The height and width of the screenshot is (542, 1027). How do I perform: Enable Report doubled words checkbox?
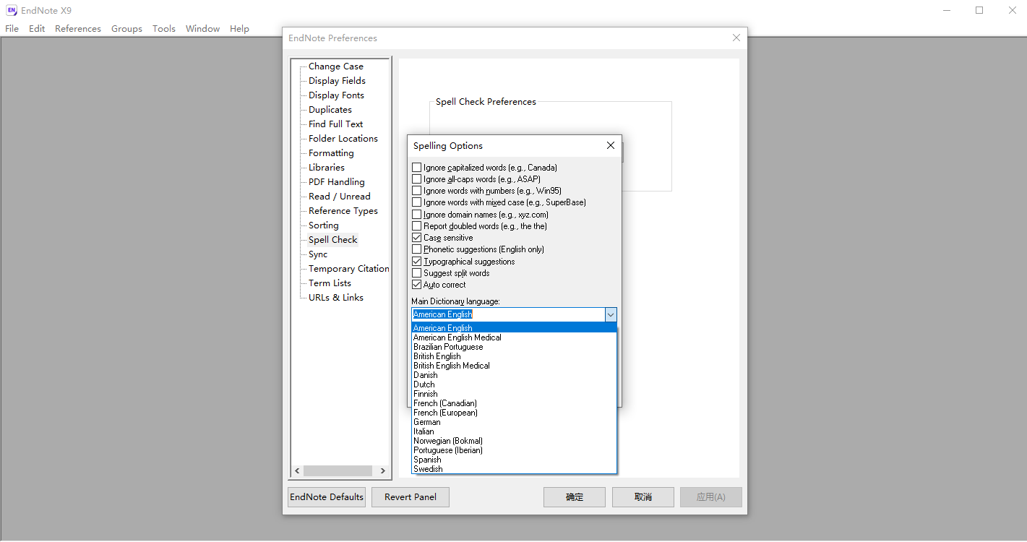click(416, 226)
